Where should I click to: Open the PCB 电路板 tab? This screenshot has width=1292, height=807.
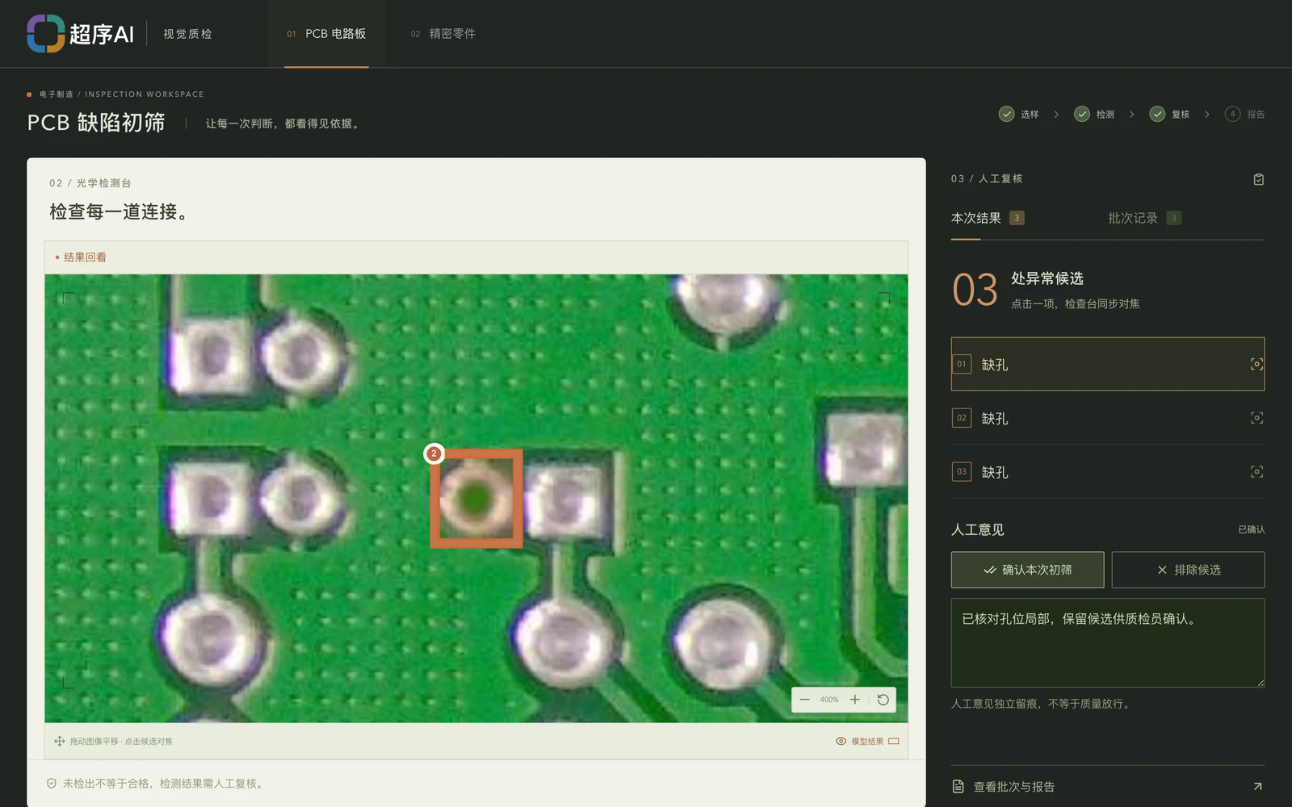(x=326, y=34)
